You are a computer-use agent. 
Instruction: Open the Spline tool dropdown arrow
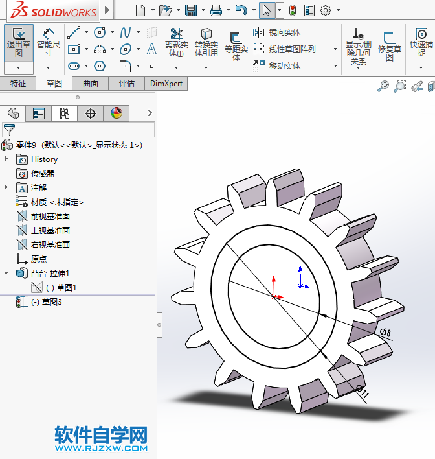point(138,32)
